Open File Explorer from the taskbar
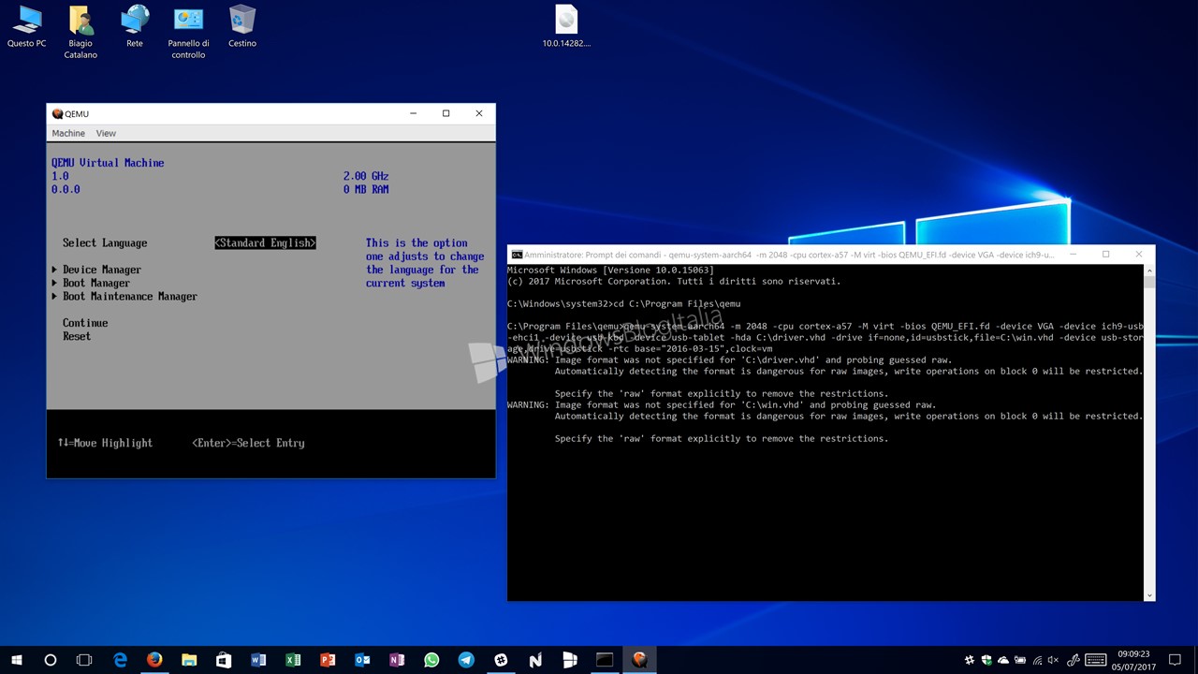 189,660
